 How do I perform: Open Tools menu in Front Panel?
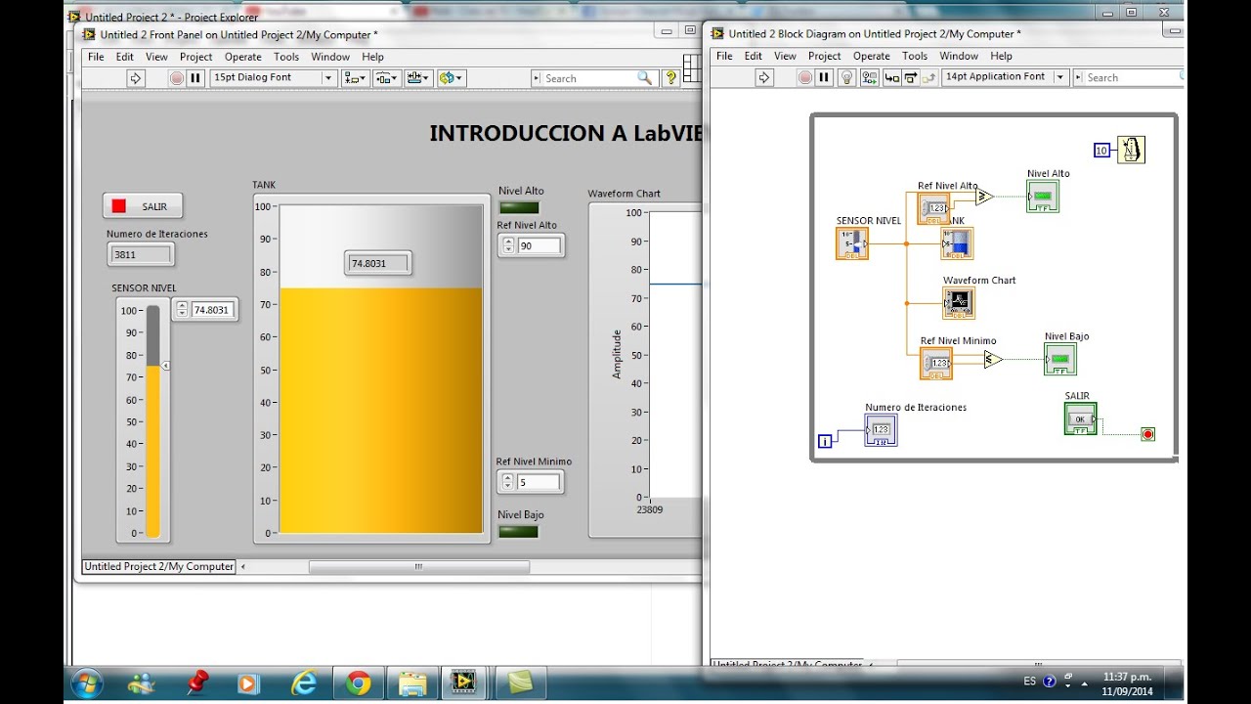click(x=286, y=57)
